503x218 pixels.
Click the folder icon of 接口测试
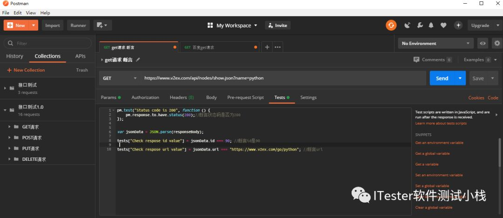12,88
